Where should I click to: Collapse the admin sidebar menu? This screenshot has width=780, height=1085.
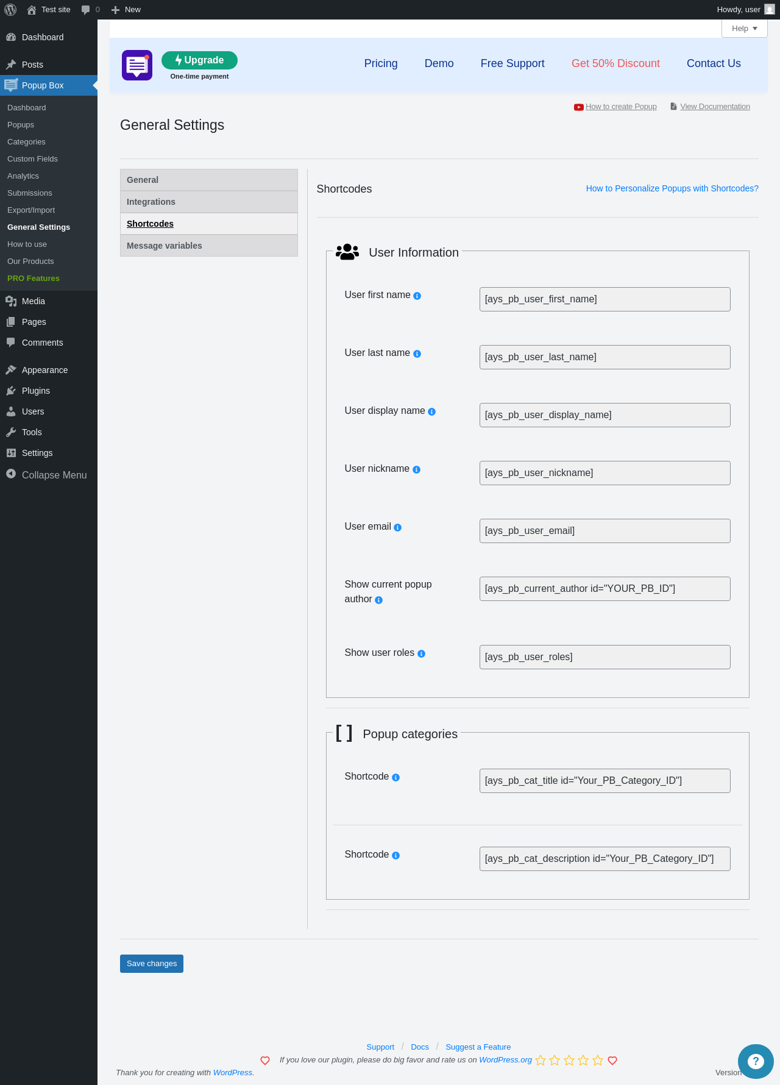[46, 475]
